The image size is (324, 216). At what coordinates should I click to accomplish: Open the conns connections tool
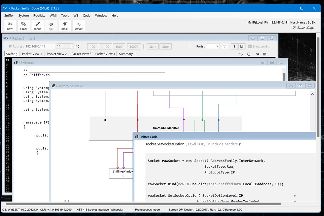[x=37, y=26]
